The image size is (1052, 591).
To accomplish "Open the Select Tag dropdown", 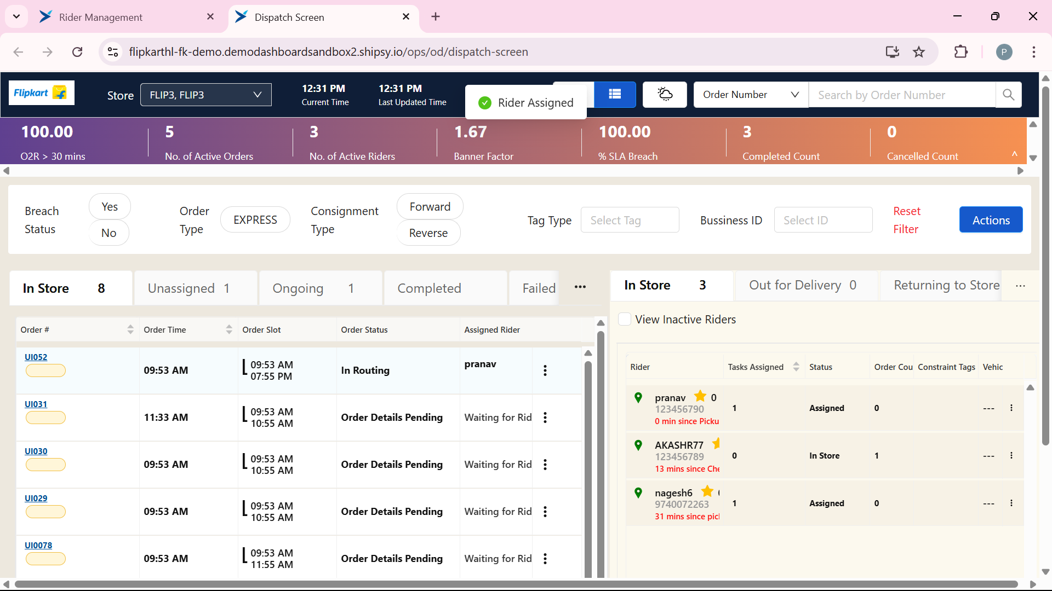I will click(630, 220).
